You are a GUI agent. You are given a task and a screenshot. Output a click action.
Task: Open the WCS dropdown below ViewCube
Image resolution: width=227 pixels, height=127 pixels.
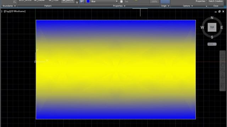pos(212,44)
